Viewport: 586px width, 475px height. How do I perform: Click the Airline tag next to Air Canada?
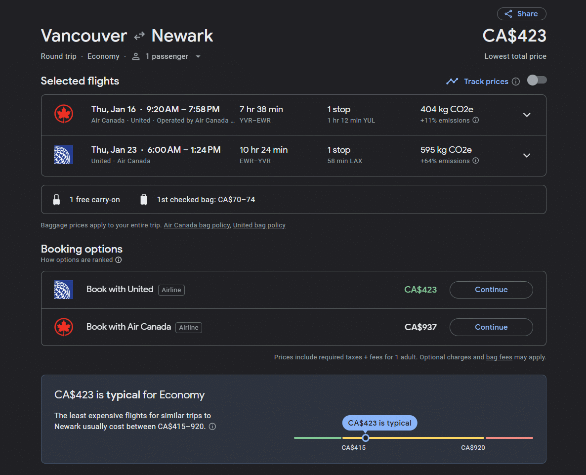tap(189, 327)
